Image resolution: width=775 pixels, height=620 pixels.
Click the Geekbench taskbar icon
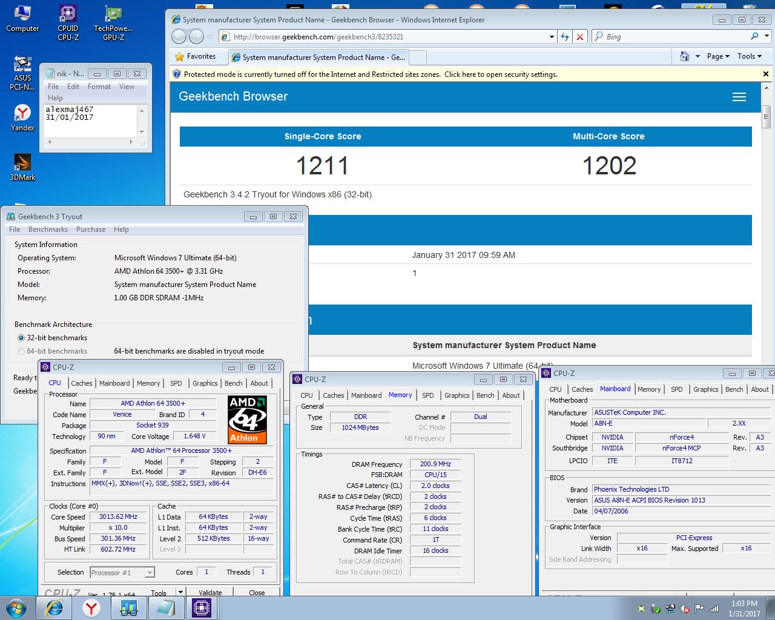coord(128,608)
